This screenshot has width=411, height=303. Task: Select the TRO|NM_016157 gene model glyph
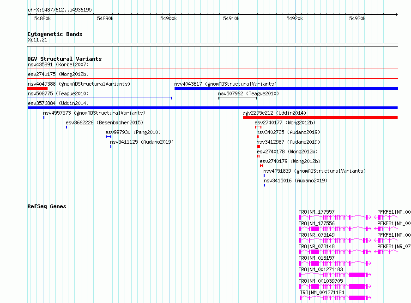(335, 263)
